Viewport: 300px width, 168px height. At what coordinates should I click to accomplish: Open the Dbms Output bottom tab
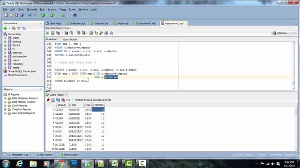tap(69, 154)
